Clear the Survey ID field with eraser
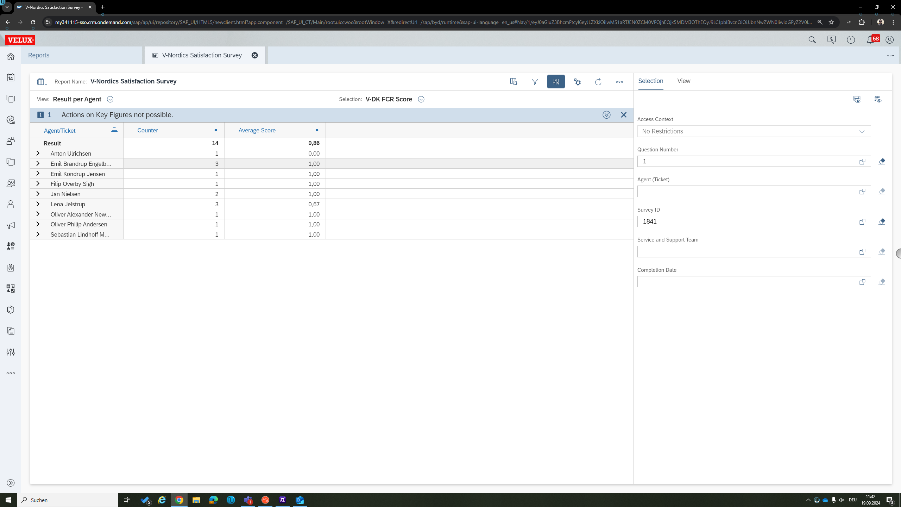 click(882, 221)
